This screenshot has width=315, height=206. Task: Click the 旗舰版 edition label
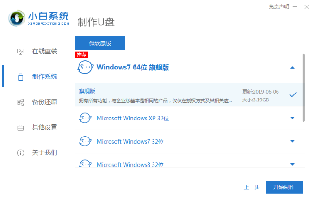[x=87, y=91]
